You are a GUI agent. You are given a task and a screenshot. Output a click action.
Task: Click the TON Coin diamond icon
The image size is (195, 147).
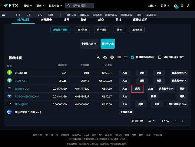click(9, 96)
